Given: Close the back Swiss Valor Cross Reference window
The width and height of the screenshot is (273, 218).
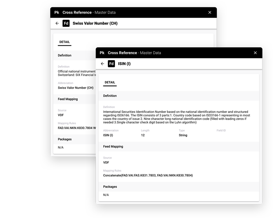Looking at the screenshot, I should (x=210, y=12).
